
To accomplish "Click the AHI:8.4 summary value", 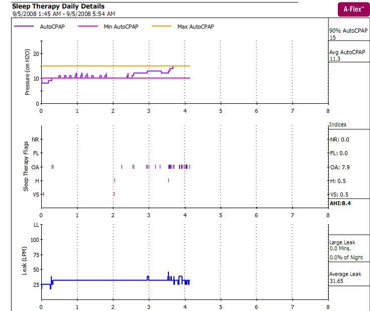I will [x=340, y=203].
